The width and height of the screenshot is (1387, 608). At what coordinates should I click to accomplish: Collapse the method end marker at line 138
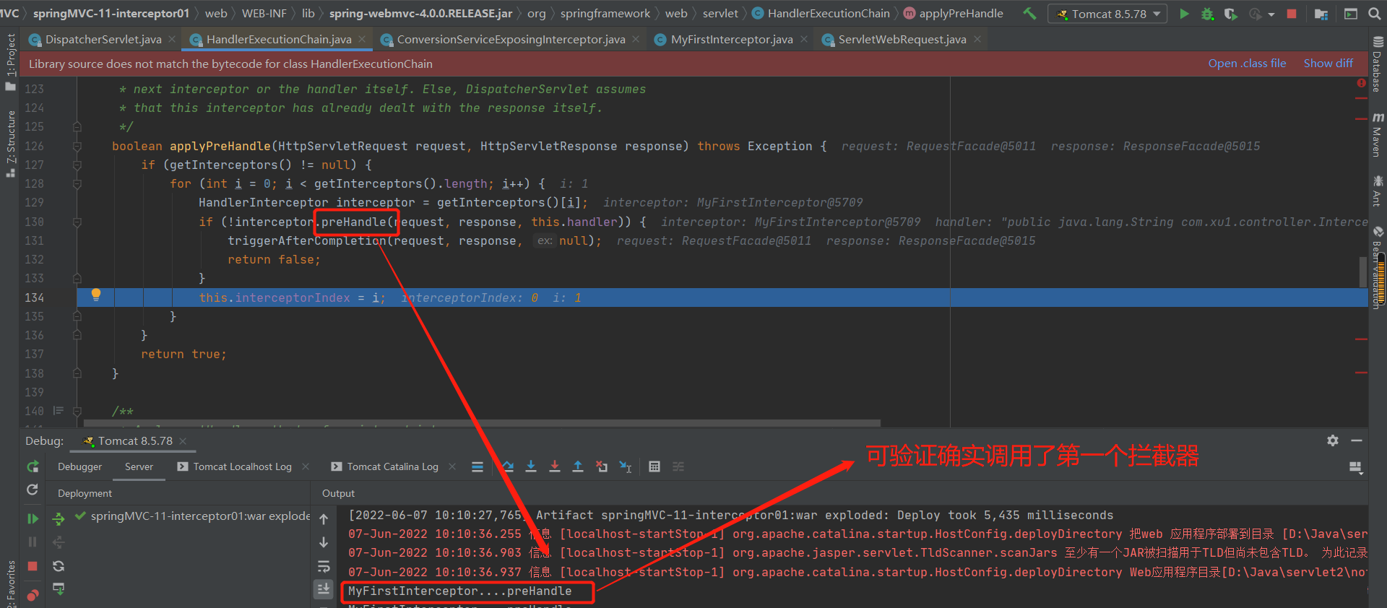[x=77, y=373]
